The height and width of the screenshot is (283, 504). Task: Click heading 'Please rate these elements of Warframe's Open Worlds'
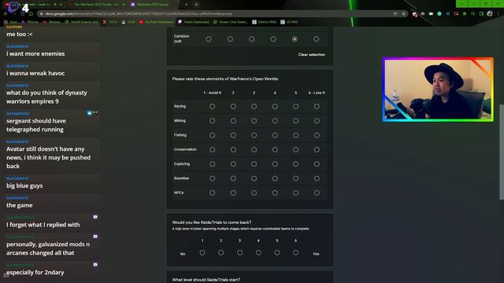[x=225, y=79]
